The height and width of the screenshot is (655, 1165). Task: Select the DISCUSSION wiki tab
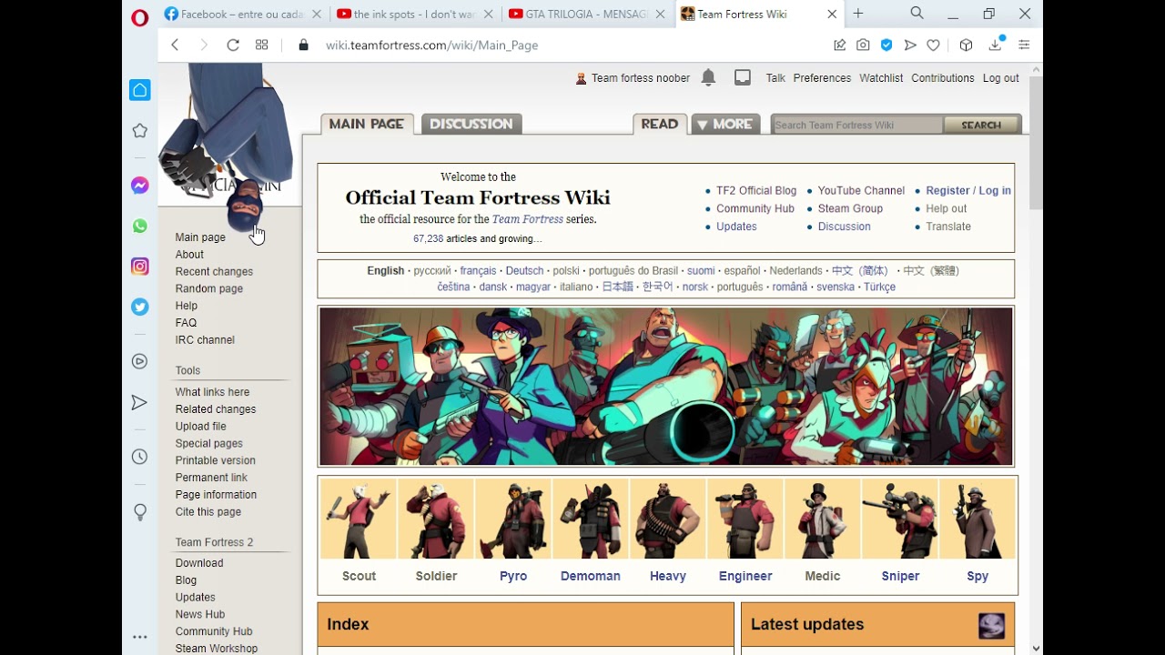[x=471, y=124]
